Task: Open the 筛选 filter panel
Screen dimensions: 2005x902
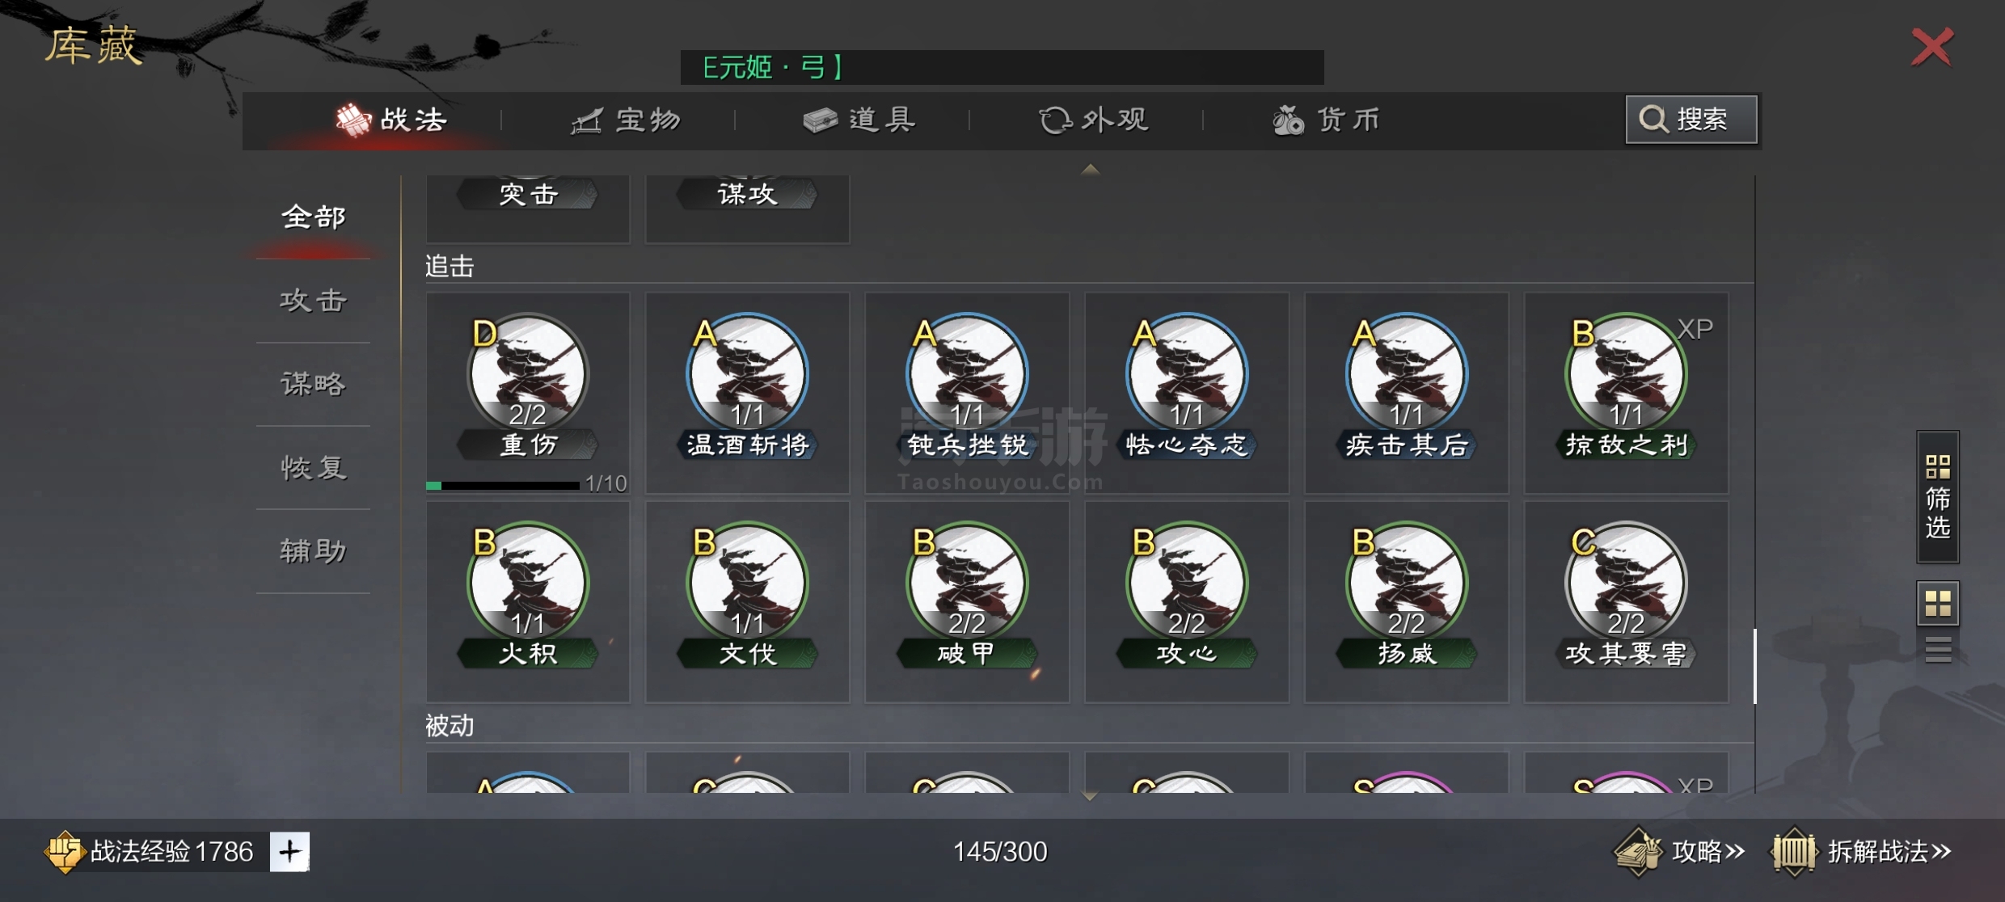Action: coord(1938,497)
